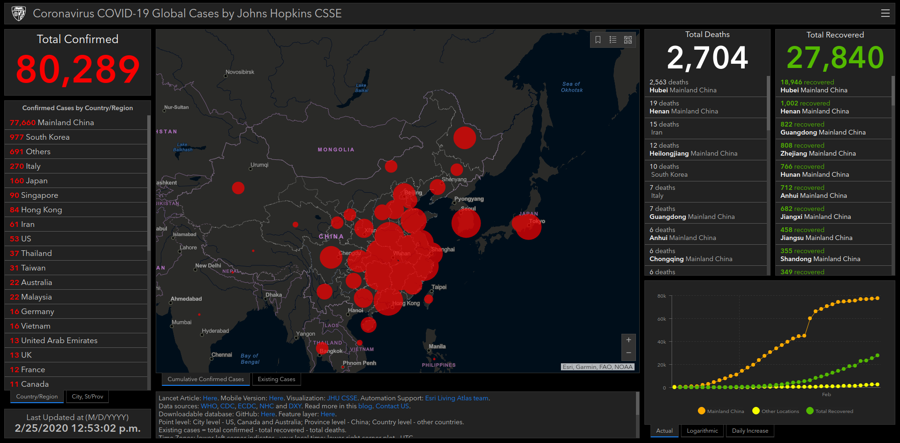Toggle Total Recovered legend series
Image resolution: width=900 pixels, height=443 pixels.
[x=830, y=411]
